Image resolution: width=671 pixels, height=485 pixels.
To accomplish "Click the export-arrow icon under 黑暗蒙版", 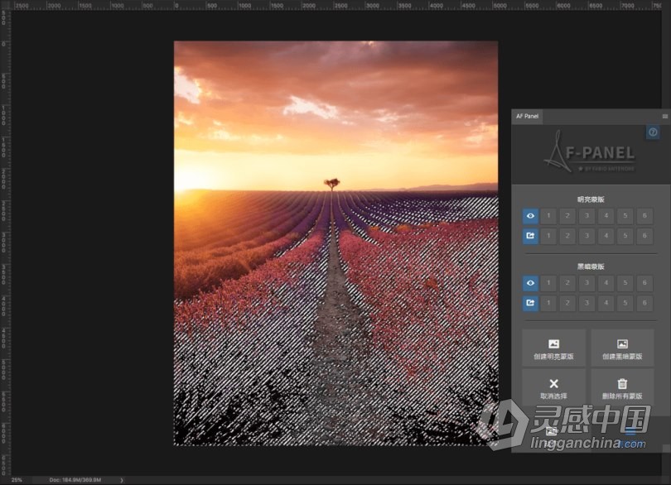I will (530, 303).
